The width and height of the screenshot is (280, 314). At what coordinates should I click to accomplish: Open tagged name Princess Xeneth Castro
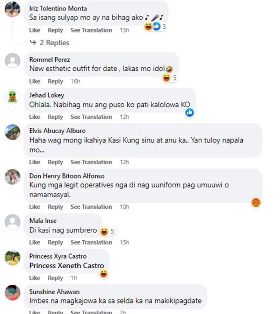point(67,266)
